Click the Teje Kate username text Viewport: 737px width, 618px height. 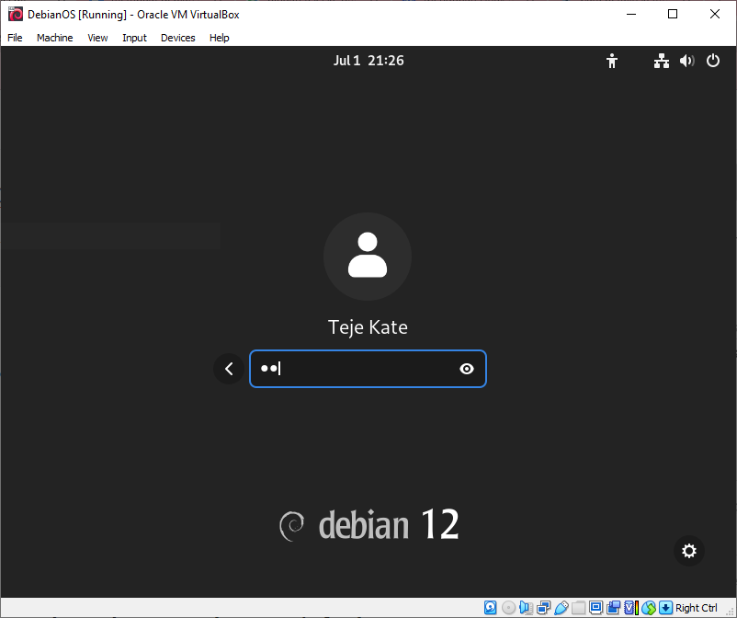368,327
